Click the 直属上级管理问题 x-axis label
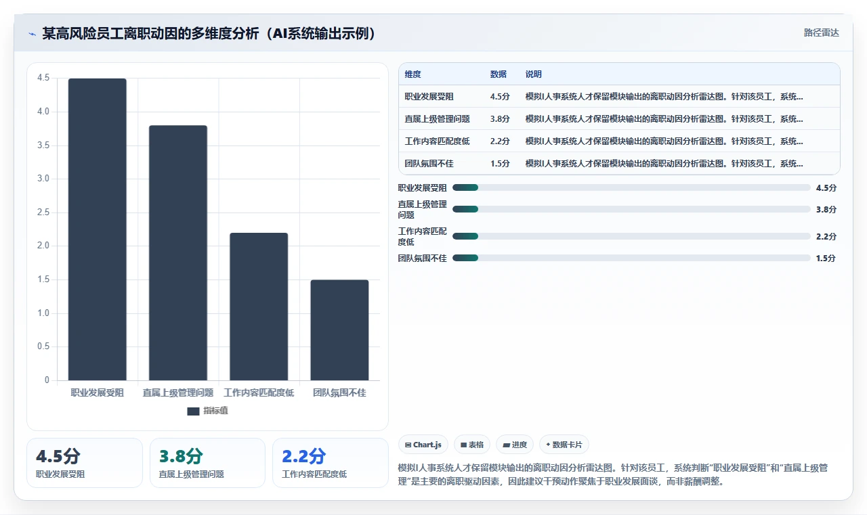The image size is (867, 515). (178, 393)
